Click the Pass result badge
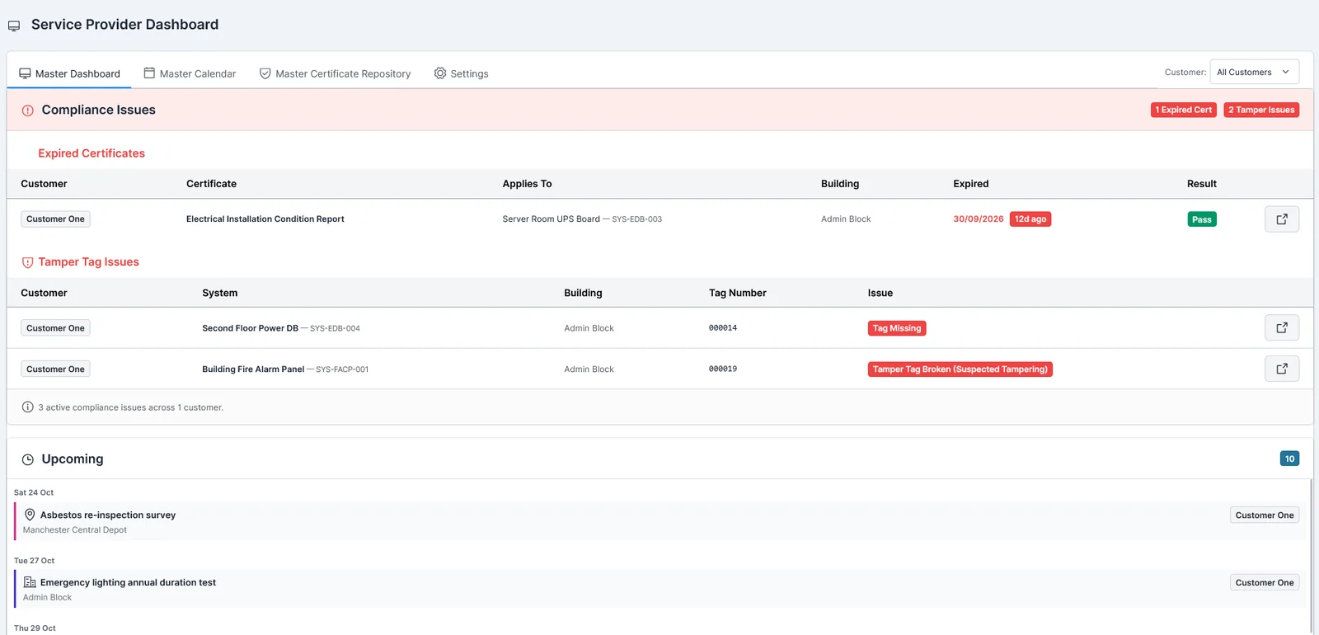Viewport: 1319px width, 635px height. point(1202,219)
